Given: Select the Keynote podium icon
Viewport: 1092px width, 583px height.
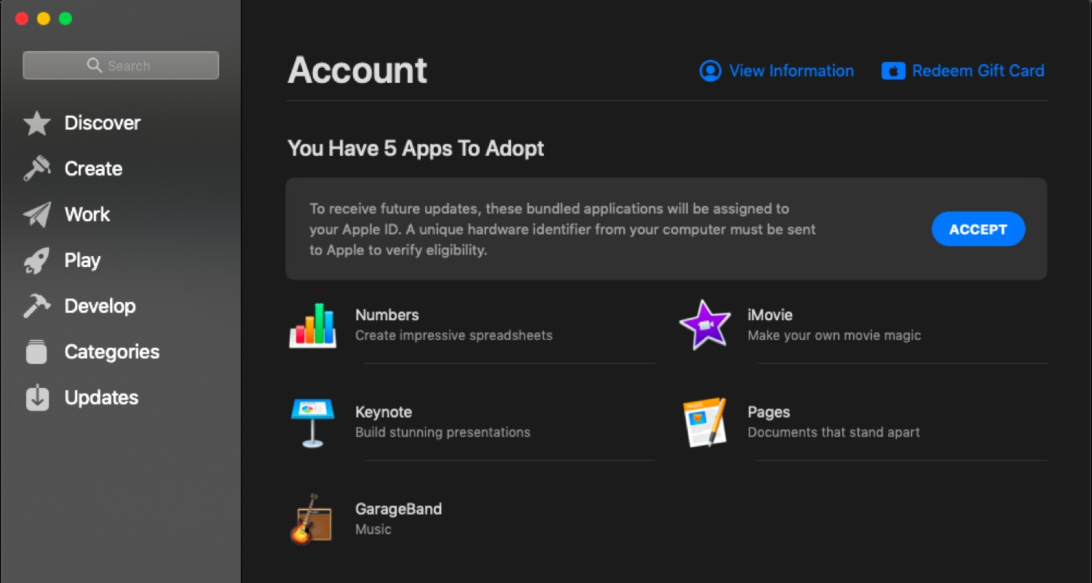Looking at the screenshot, I should (312, 422).
